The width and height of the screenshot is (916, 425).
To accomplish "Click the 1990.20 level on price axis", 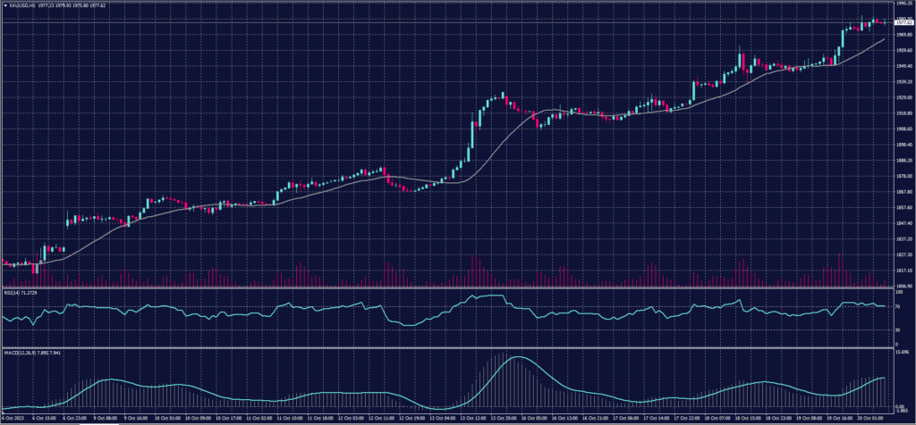I will pyautogui.click(x=903, y=4).
